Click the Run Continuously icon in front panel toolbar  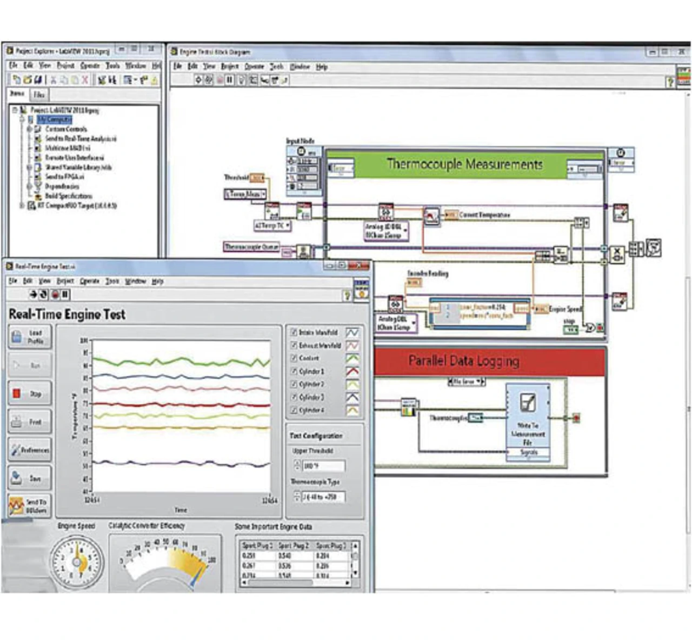click(44, 294)
